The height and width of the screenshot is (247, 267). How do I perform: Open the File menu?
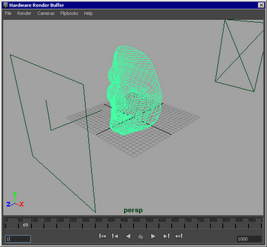click(8, 13)
